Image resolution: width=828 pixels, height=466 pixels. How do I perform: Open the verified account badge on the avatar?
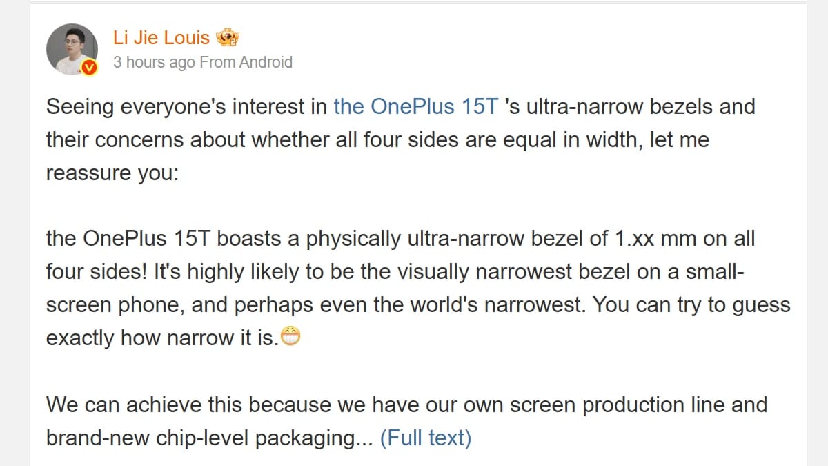click(88, 67)
